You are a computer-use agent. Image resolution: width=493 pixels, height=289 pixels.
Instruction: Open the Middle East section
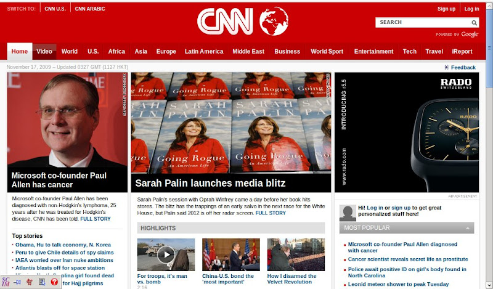point(248,51)
